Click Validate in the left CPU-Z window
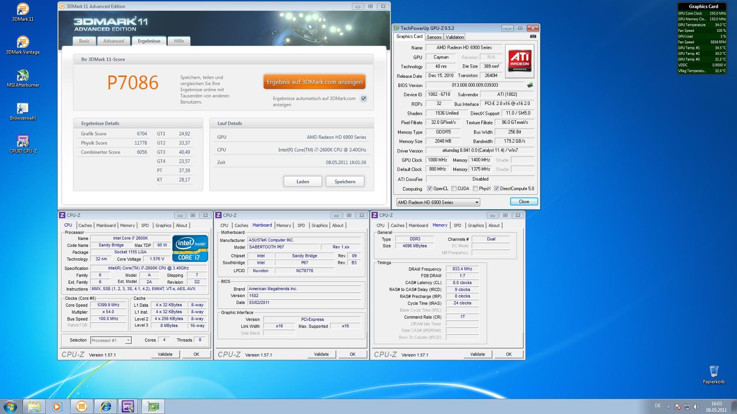The width and height of the screenshot is (737, 414). 165,354
